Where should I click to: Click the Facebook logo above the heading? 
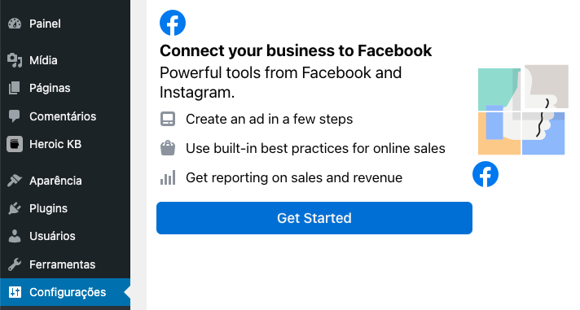tap(173, 23)
